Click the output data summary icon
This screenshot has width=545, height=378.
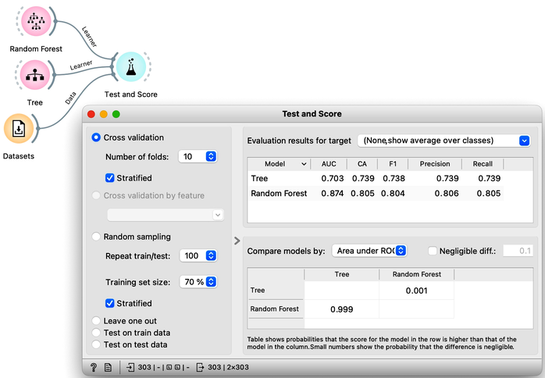pyautogui.click(x=200, y=367)
